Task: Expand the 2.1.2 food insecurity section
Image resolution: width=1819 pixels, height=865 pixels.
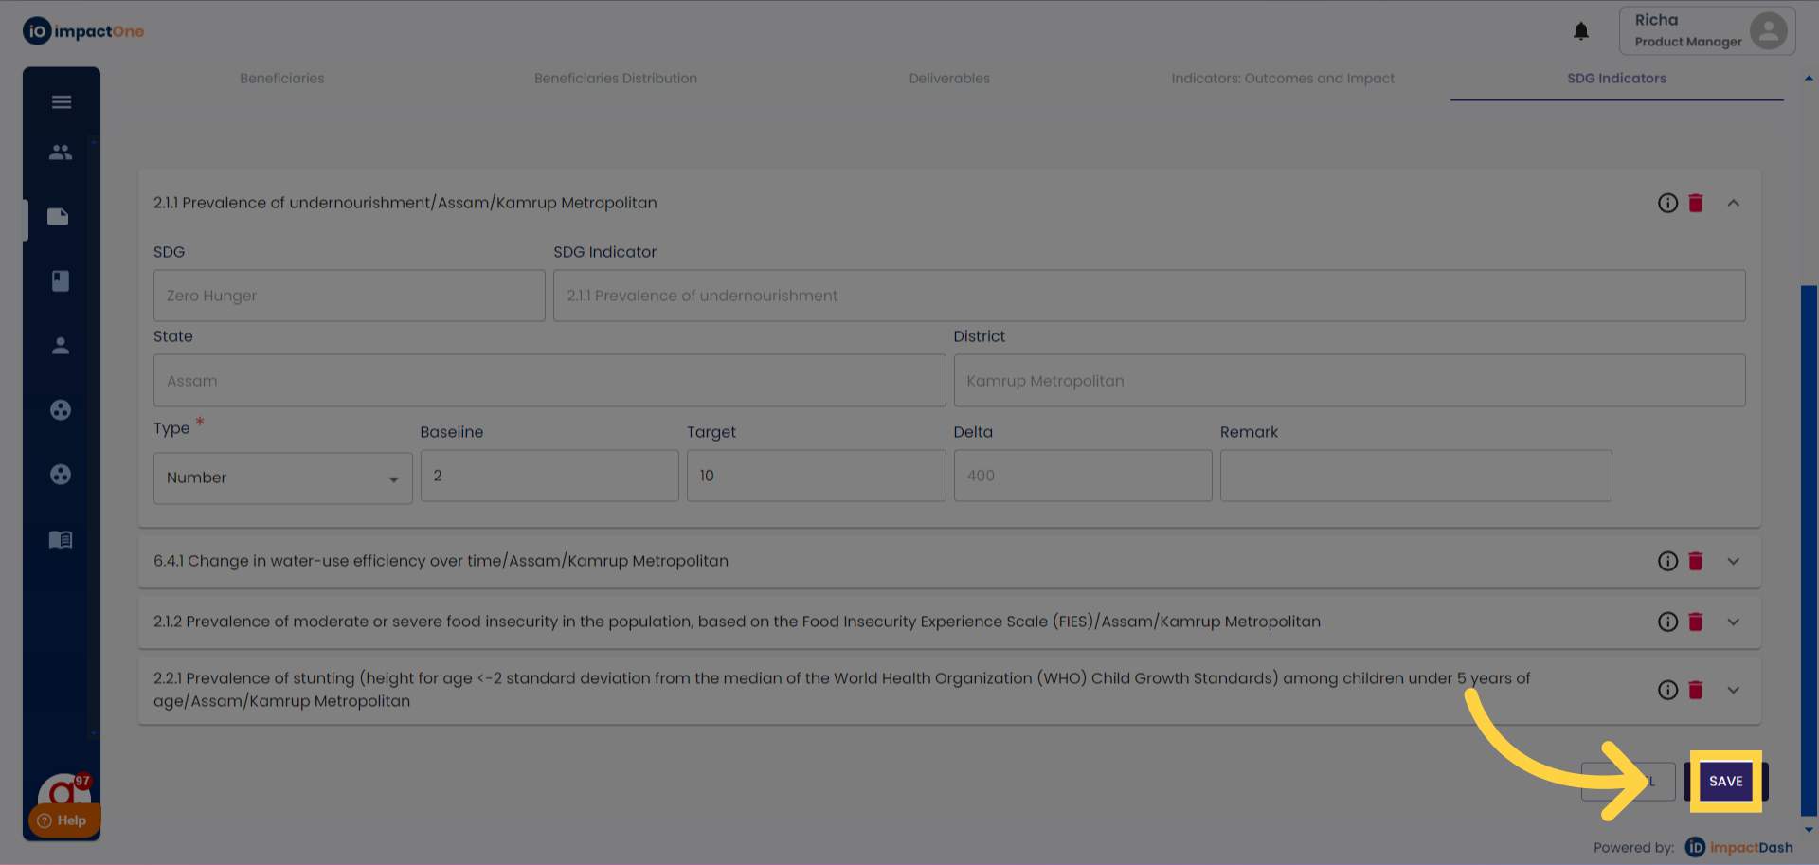Action: [x=1733, y=622]
